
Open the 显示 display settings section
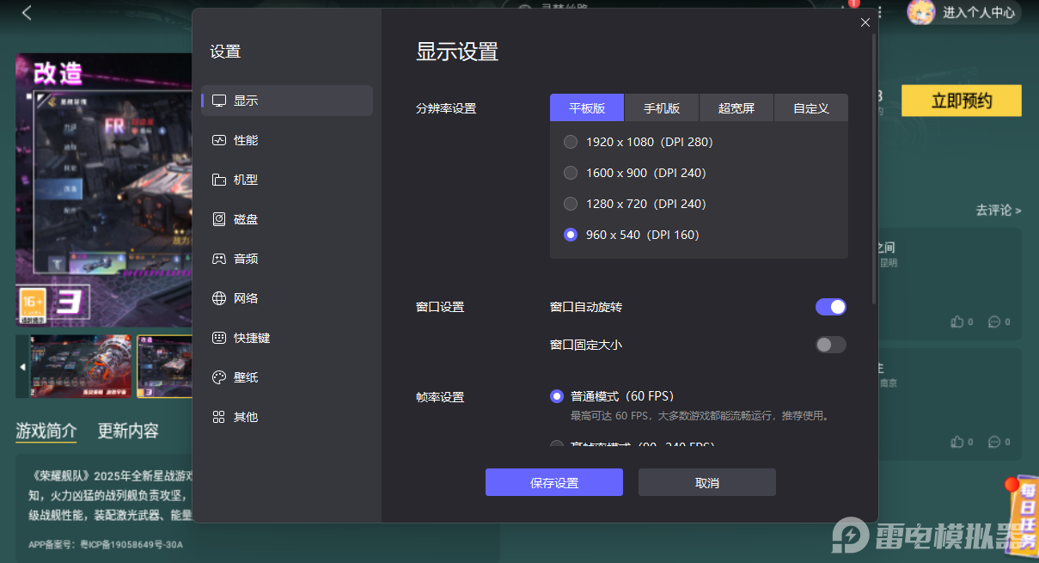pos(287,101)
